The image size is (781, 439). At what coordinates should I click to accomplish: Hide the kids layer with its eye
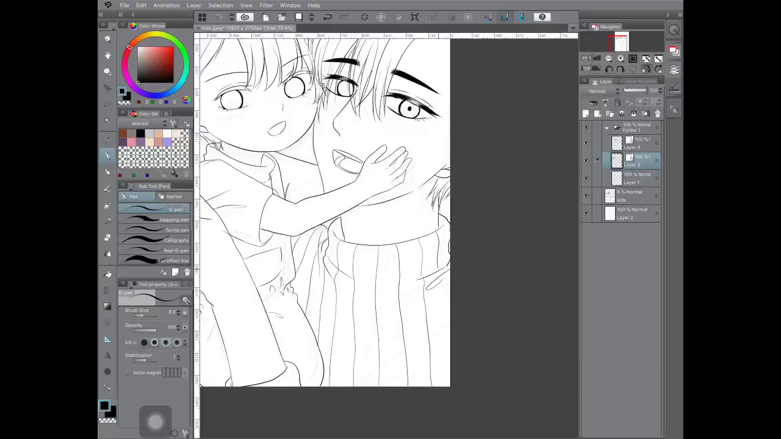coord(586,196)
